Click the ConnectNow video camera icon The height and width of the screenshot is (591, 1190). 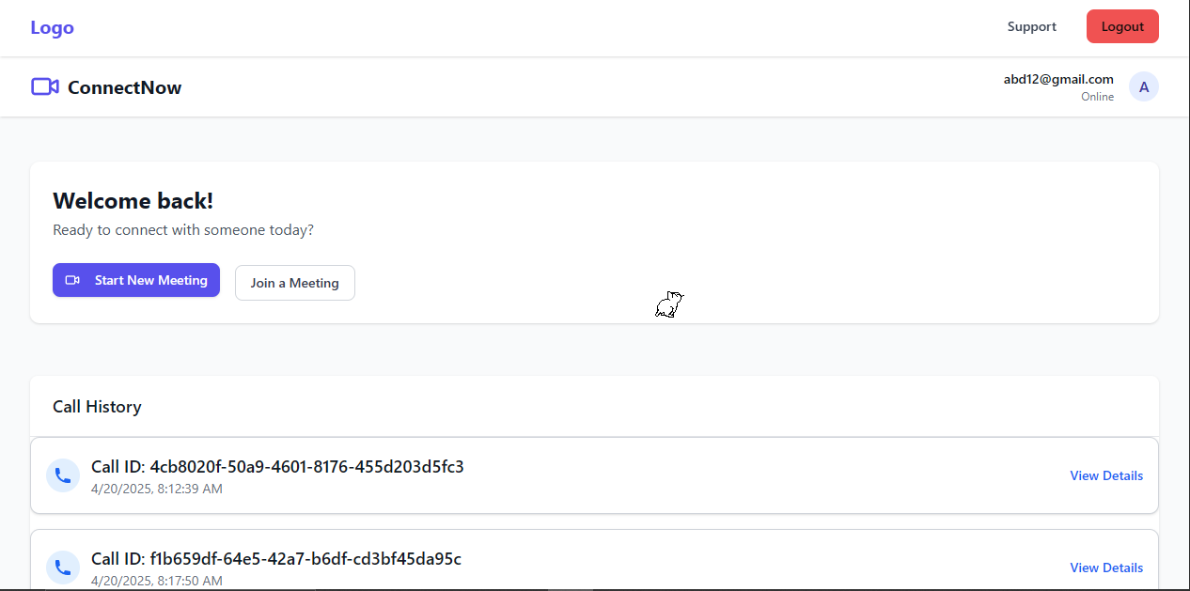45,87
